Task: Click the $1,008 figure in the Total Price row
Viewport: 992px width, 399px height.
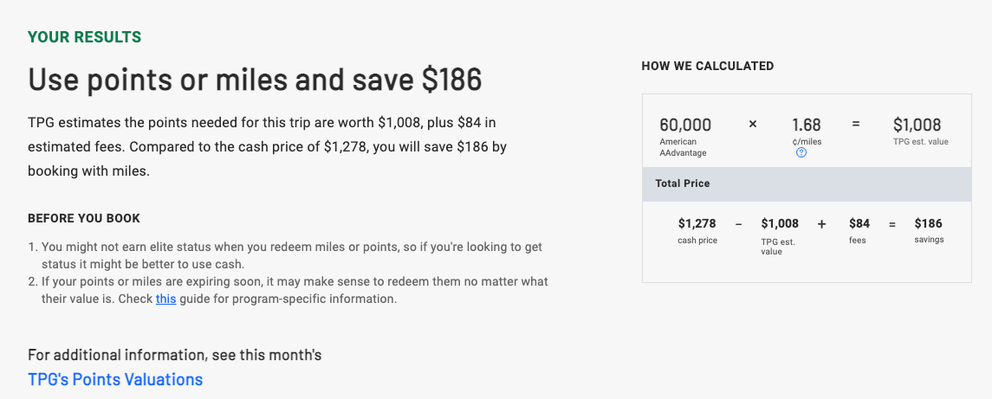Action: click(x=780, y=224)
